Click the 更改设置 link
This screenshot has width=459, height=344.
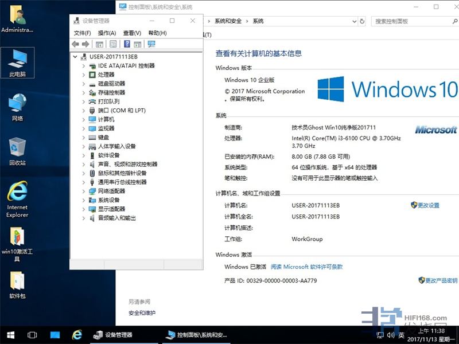tap(428, 205)
